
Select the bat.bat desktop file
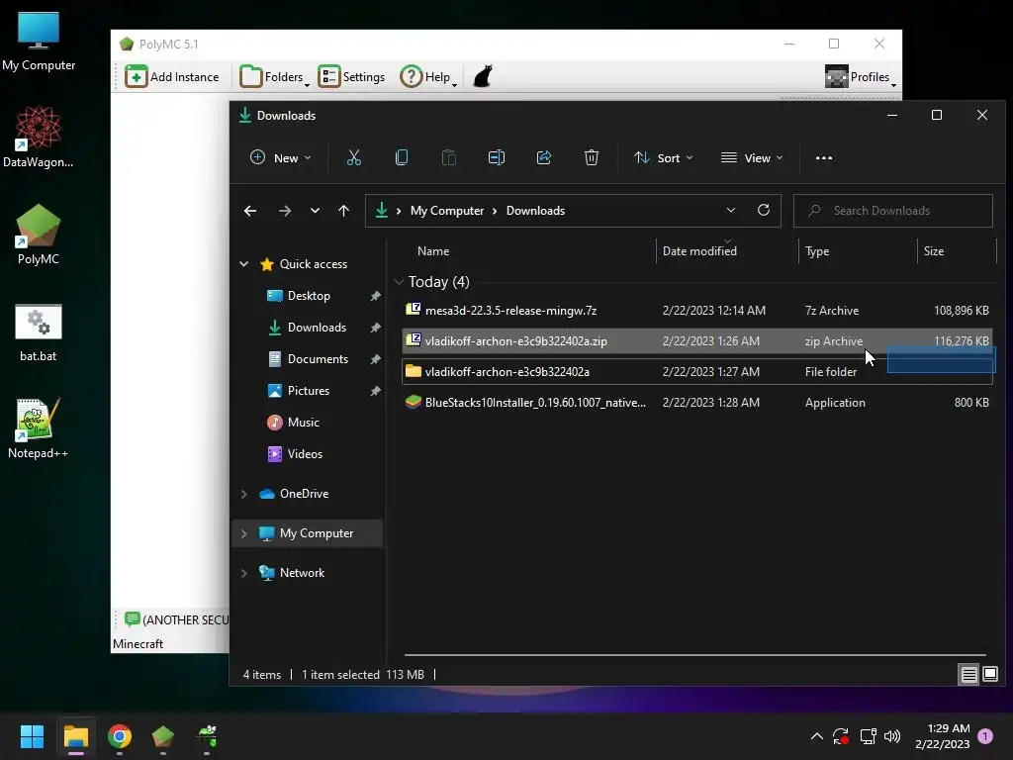(39, 332)
